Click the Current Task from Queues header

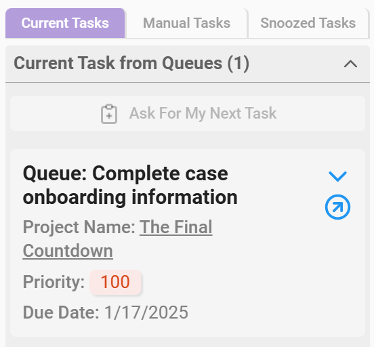click(188, 64)
